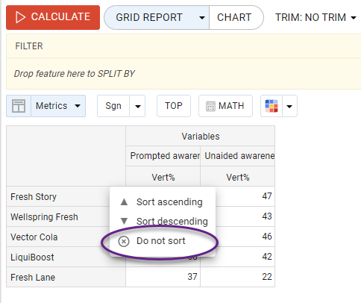Click the Sort descending triangle icon

[x=124, y=221]
